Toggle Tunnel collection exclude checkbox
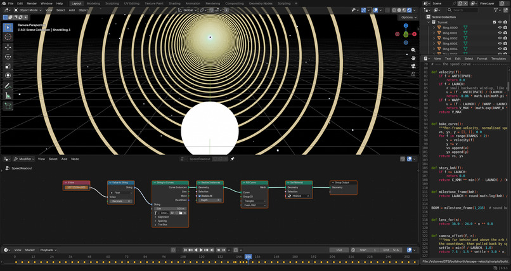The height and width of the screenshot is (271, 511). pyautogui.click(x=495, y=22)
